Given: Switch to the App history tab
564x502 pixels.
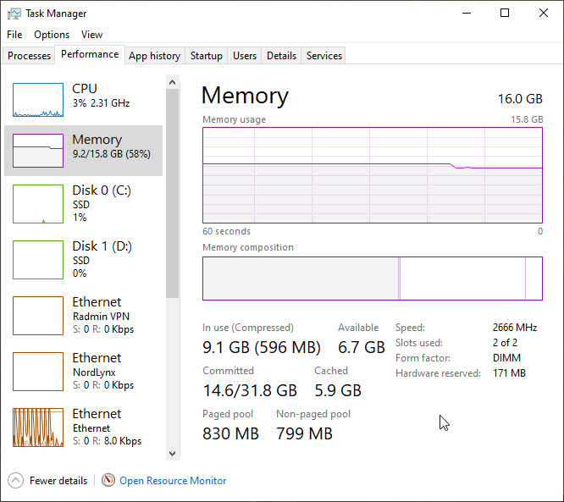Looking at the screenshot, I should (x=155, y=56).
